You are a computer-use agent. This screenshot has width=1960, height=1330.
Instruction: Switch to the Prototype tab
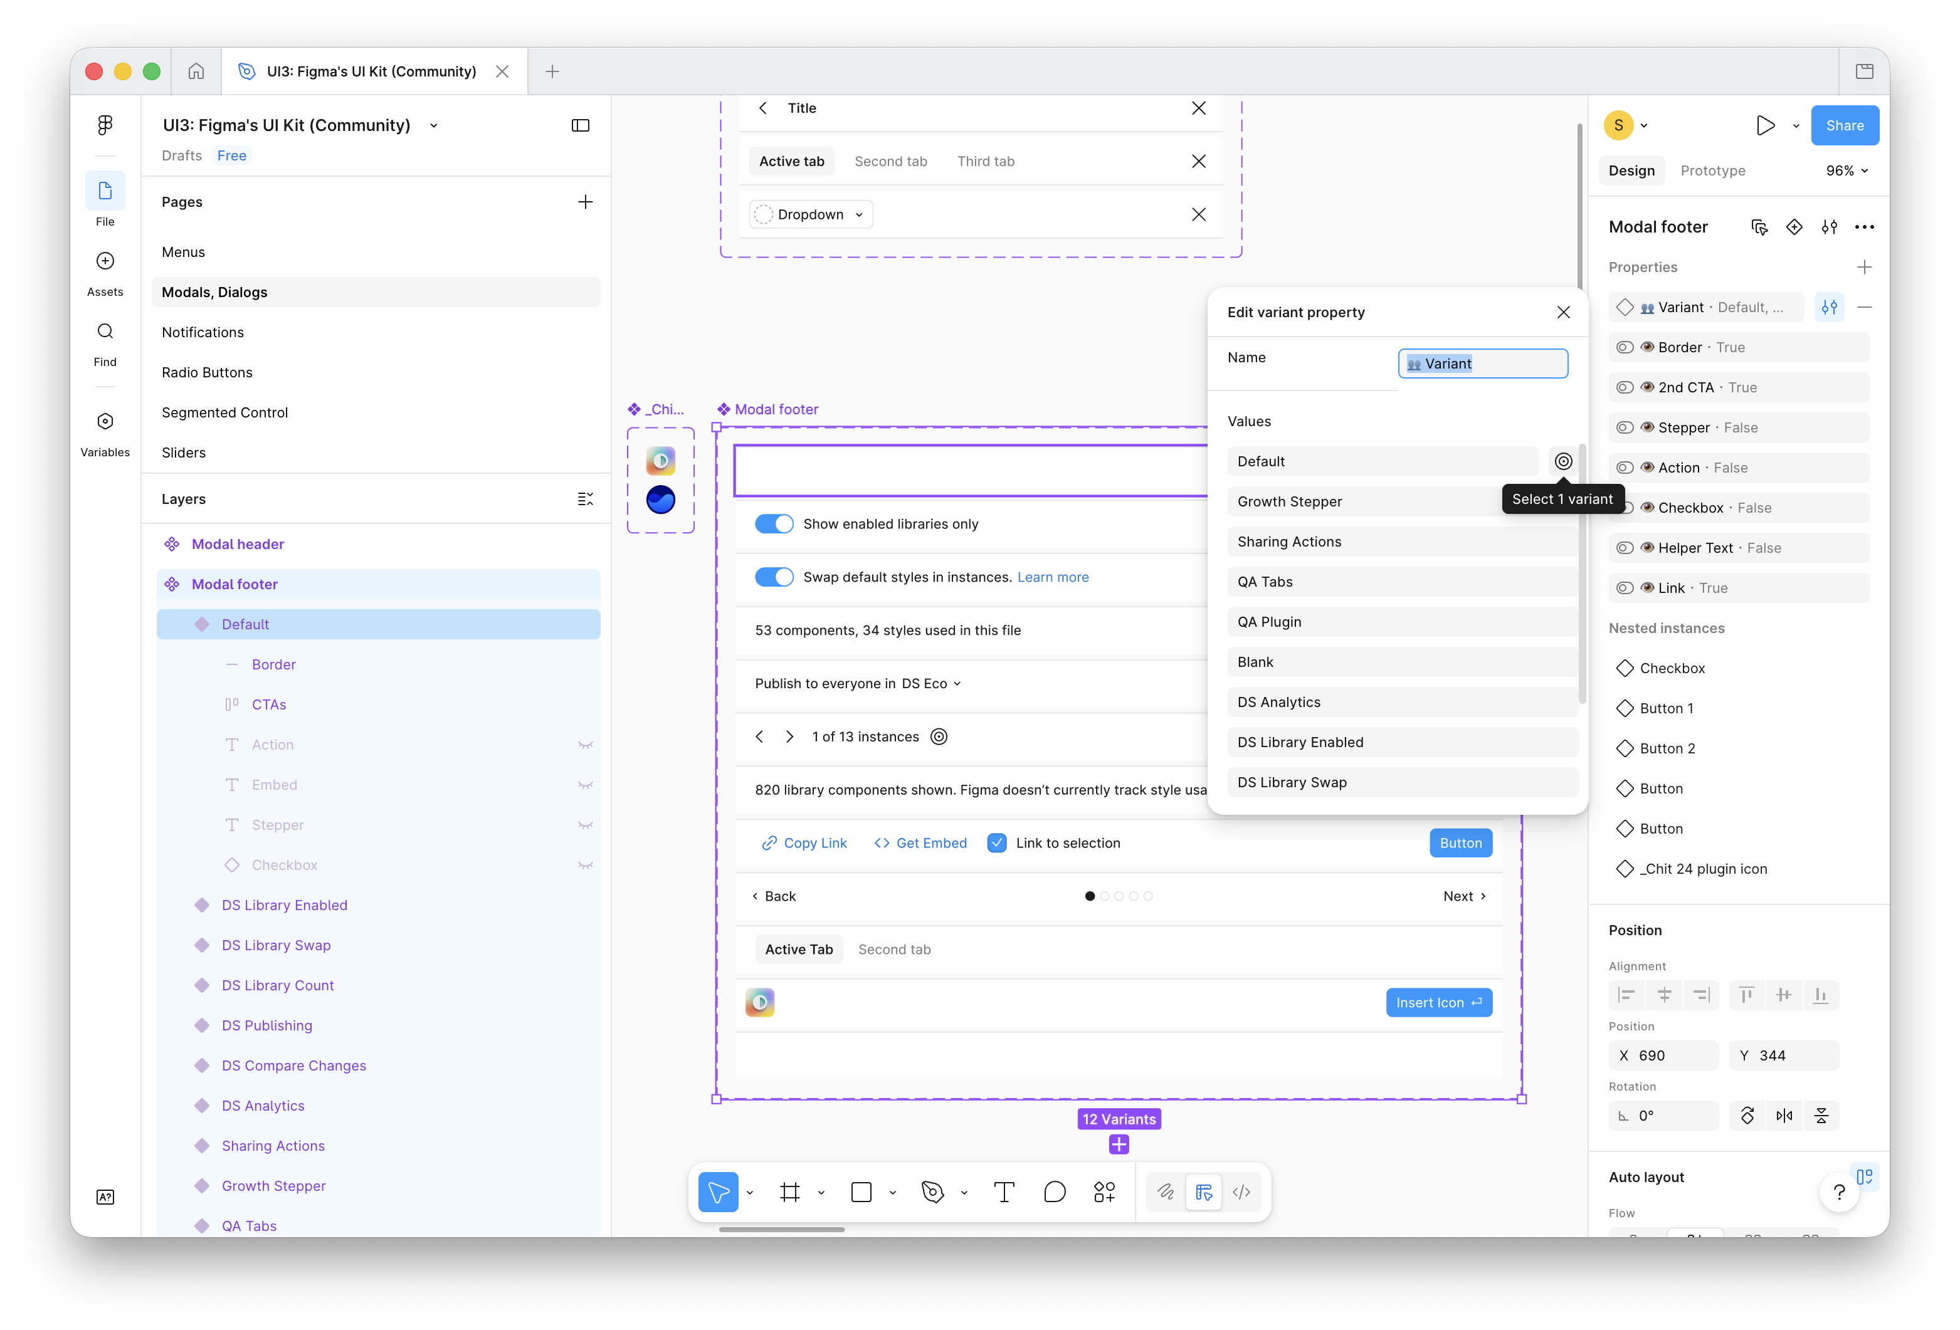[1712, 170]
